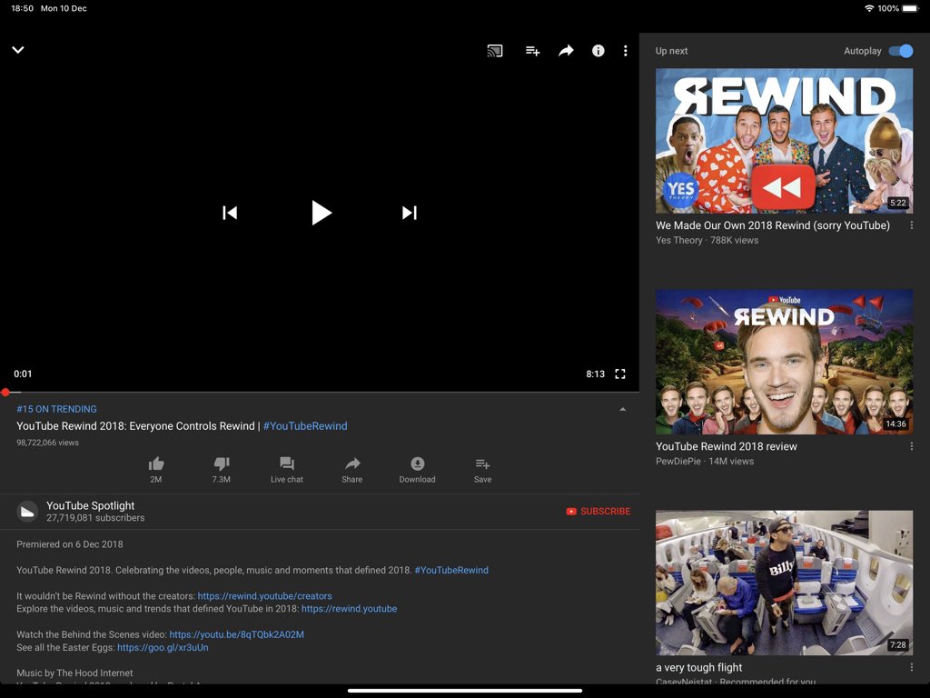Tap the 8:13 video duration label
930x698 pixels.
596,374
